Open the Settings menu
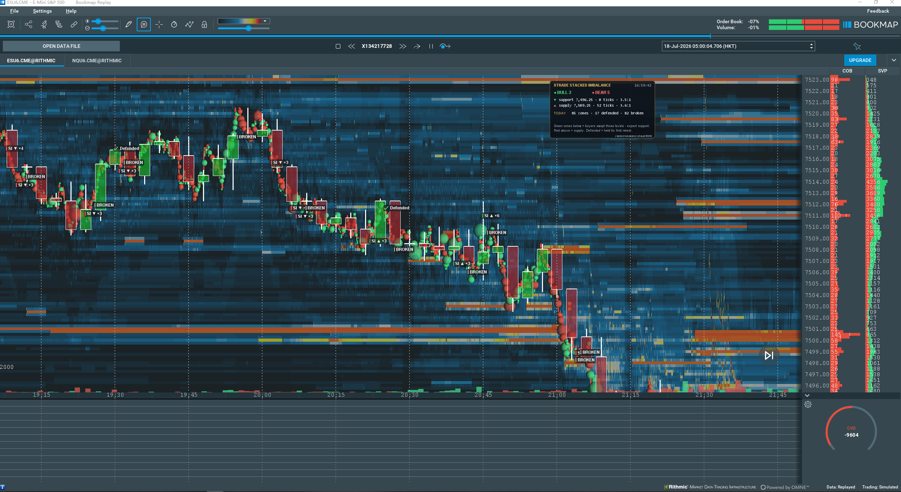The height and width of the screenshot is (492, 901). point(42,11)
